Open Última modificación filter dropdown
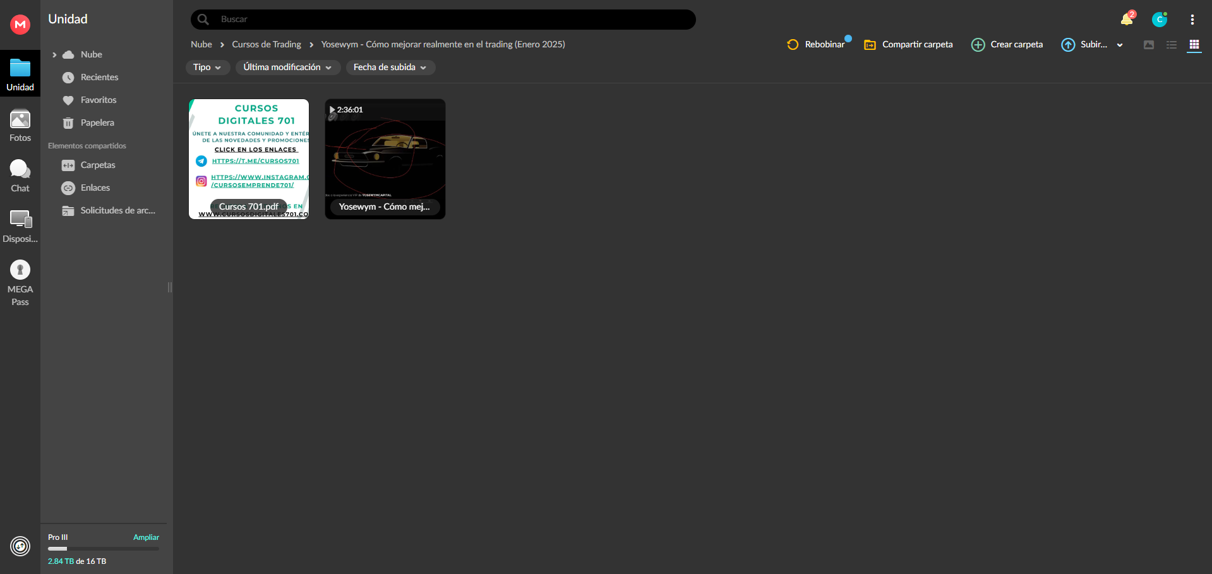Image resolution: width=1212 pixels, height=574 pixels. [288, 67]
